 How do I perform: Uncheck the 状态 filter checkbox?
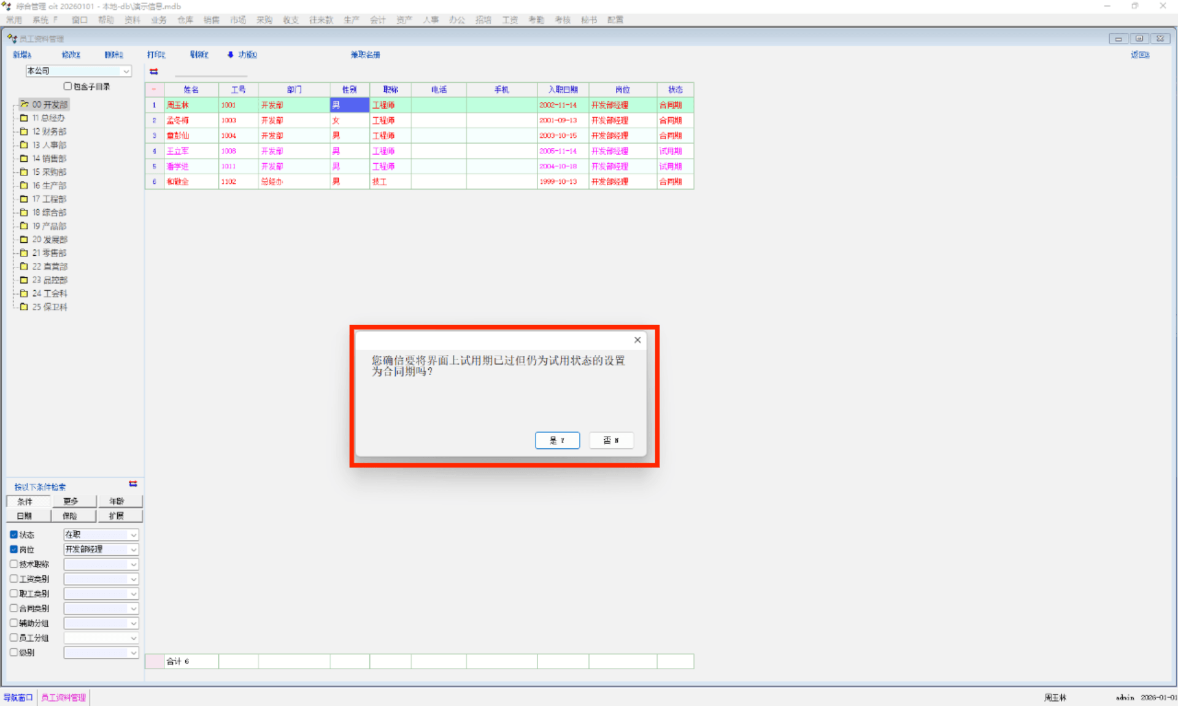13,534
